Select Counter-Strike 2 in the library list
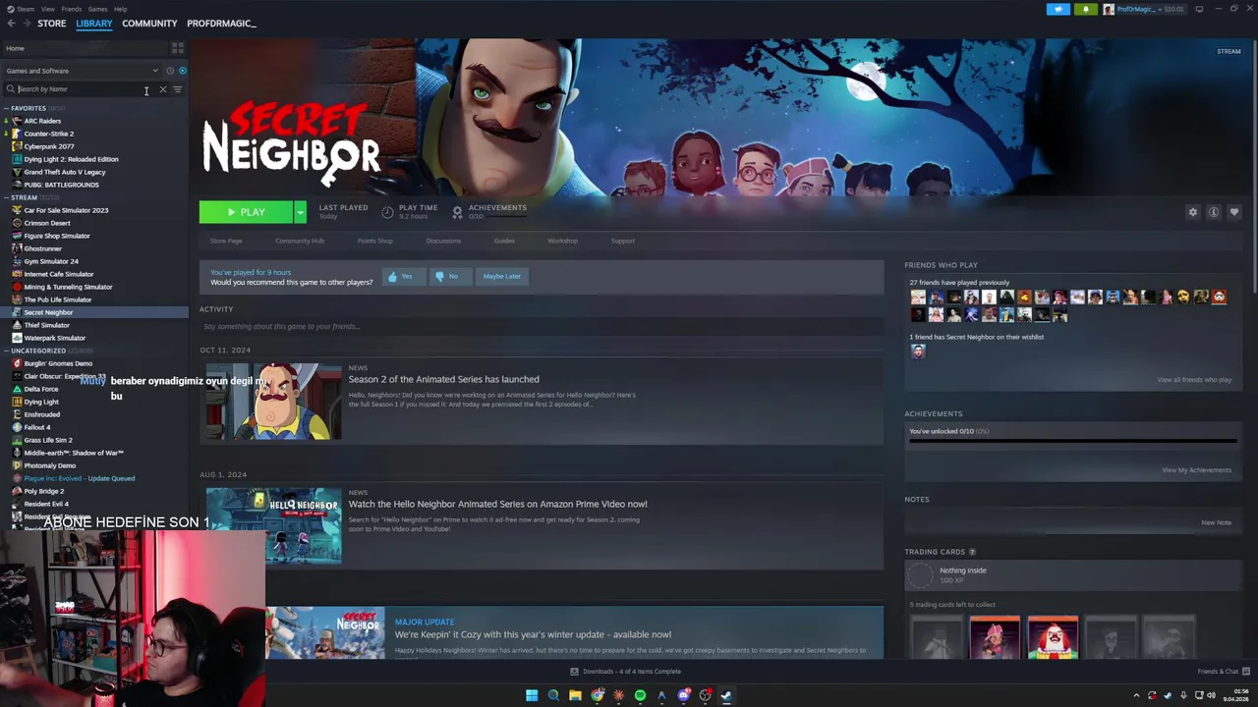This screenshot has height=707, width=1258. click(49, 134)
